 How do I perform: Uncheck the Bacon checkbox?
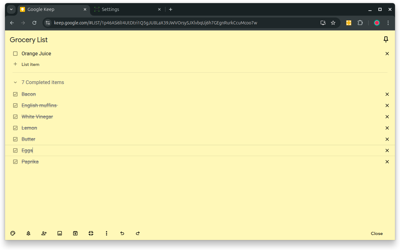(x=15, y=94)
